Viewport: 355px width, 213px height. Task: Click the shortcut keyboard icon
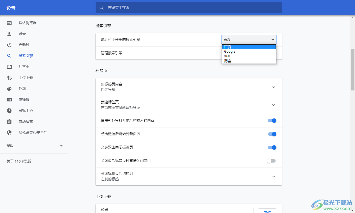pyautogui.click(x=9, y=100)
